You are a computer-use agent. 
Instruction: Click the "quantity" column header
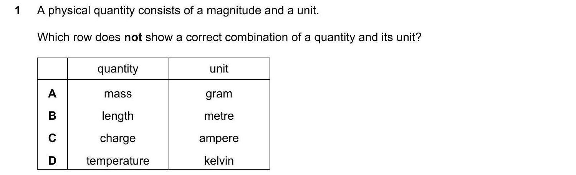tap(118, 69)
